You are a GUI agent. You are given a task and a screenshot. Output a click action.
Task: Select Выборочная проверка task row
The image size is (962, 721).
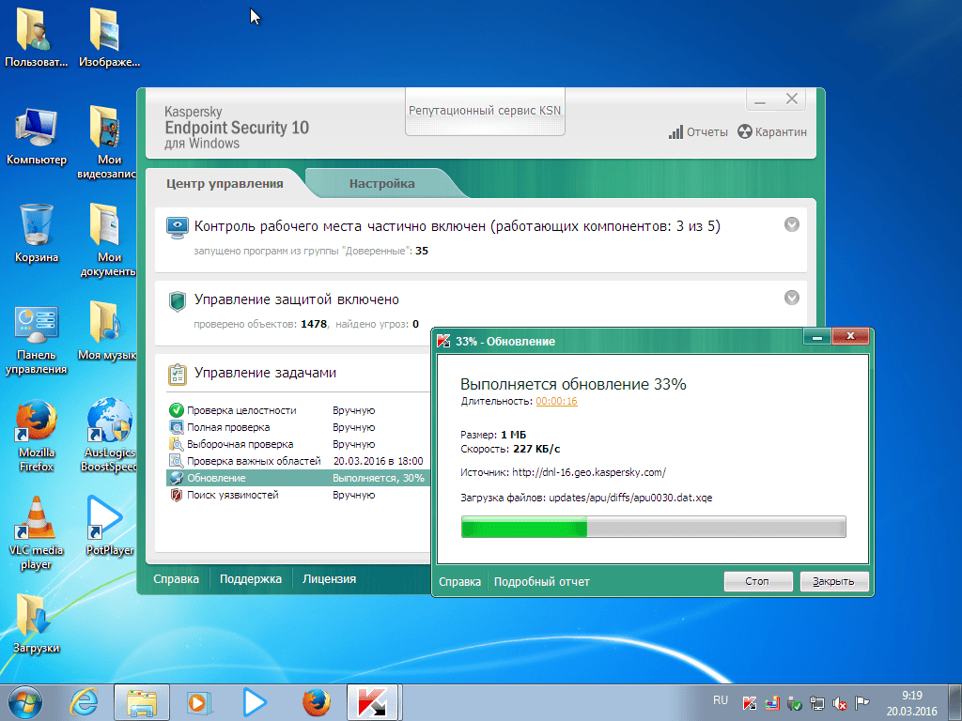(298, 444)
